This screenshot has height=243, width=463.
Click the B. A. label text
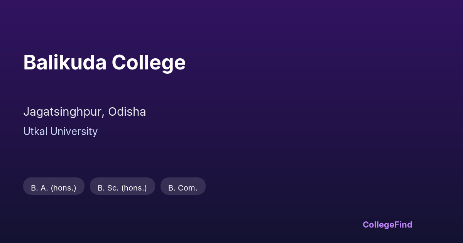click(39, 188)
